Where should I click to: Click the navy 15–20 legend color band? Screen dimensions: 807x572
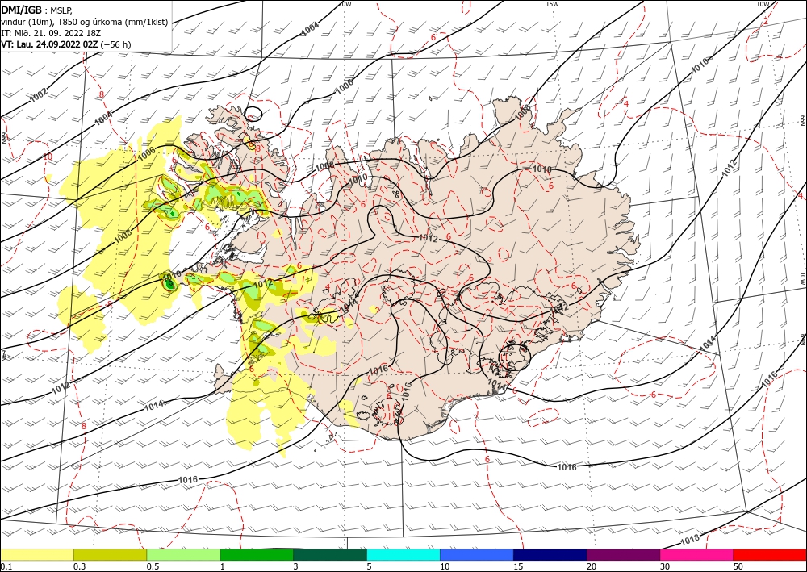tap(550, 554)
